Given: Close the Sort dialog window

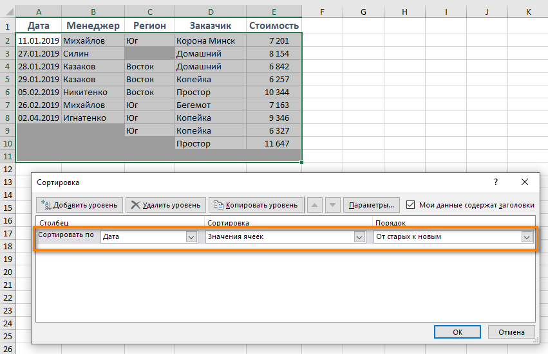Looking at the screenshot, I should point(525,182).
